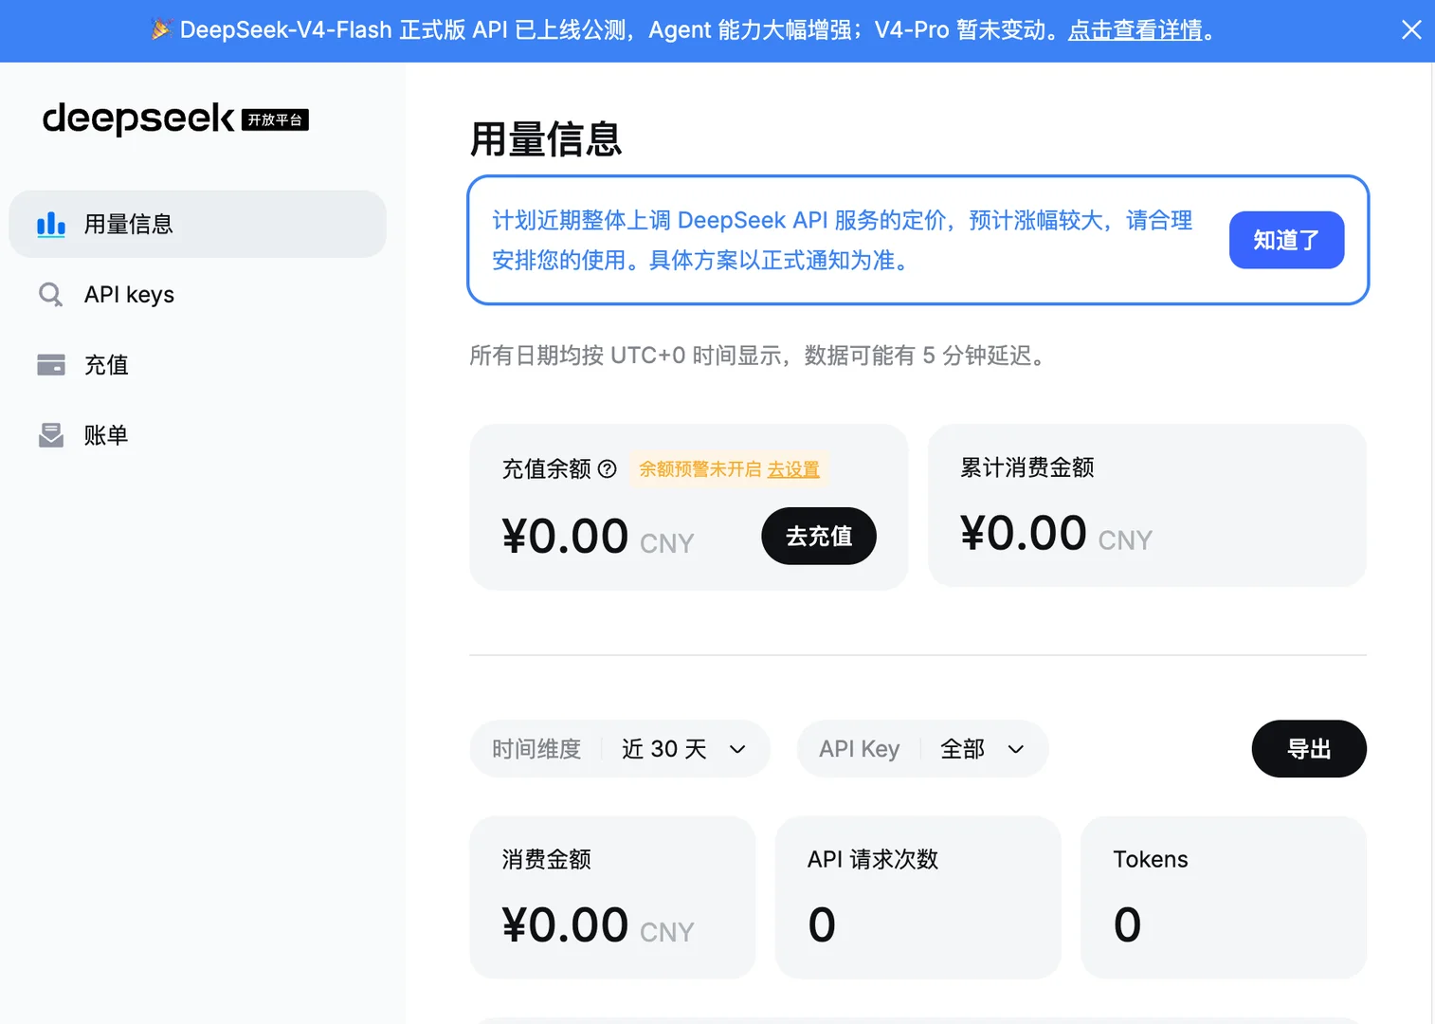Click the question-mark help icon beside 充值余额
Screen dimensions: 1435x1024
coord(608,468)
